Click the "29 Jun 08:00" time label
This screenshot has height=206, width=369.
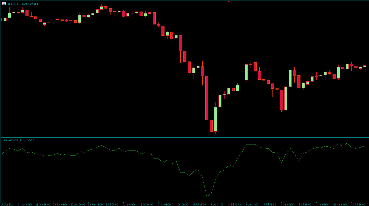(60, 204)
